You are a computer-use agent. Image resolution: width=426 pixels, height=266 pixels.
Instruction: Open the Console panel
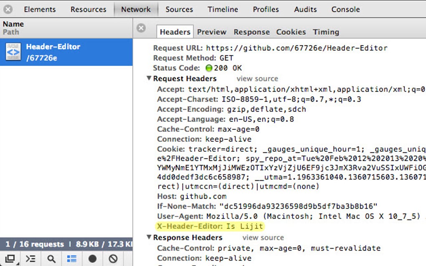(345, 9)
